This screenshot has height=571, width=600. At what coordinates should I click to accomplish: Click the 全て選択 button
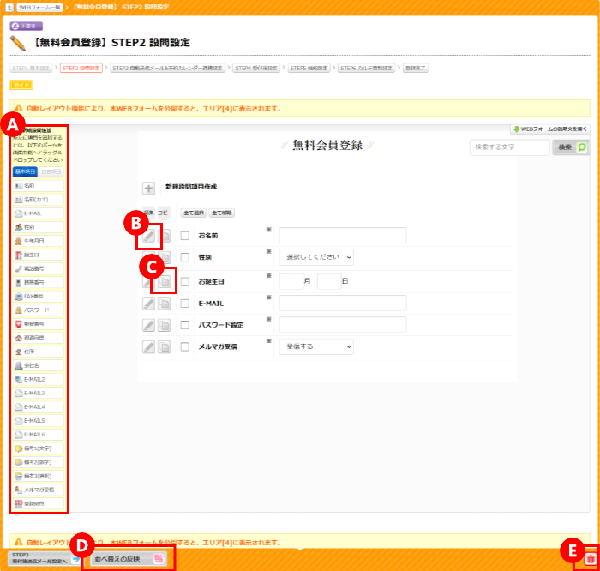coord(193,213)
